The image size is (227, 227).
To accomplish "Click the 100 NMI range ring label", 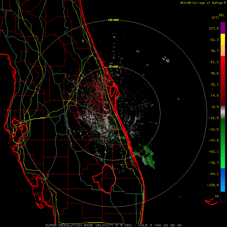I will pyautogui.click(x=113, y=20).
